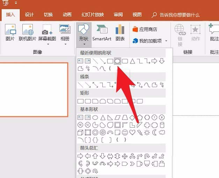Select right arrow in recently used shapes
This screenshot has height=178, width=219.
(x=154, y=61)
